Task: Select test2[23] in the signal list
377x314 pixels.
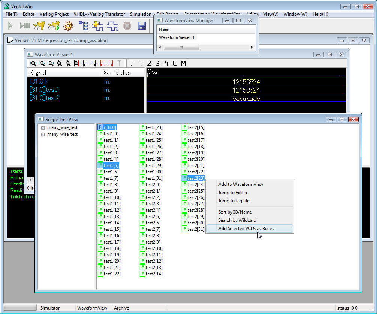Action: [193, 178]
